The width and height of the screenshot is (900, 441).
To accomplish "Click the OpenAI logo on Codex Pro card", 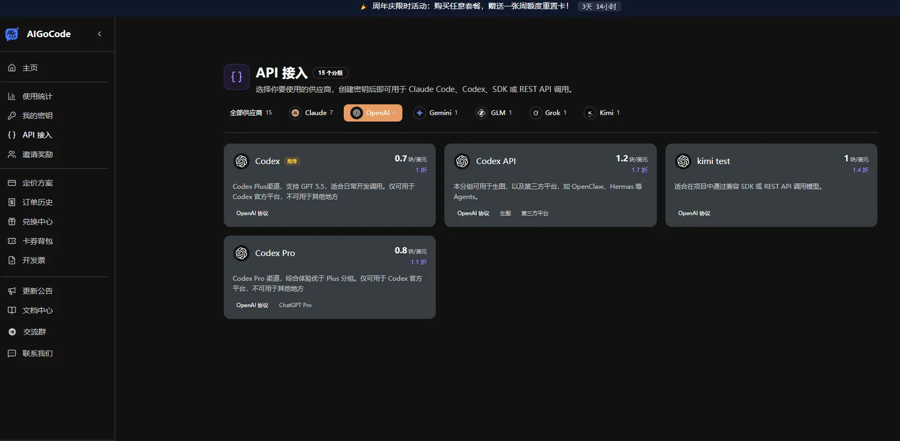I will point(242,253).
